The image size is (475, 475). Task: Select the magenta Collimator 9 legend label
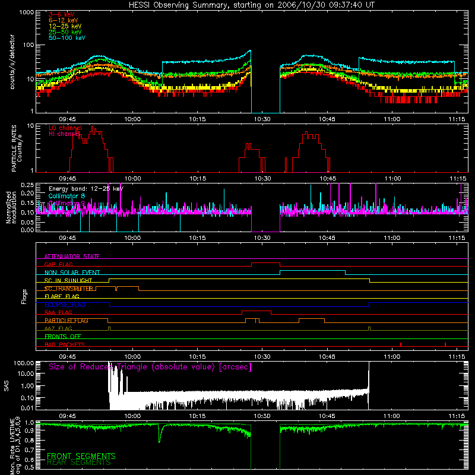[66, 203]
